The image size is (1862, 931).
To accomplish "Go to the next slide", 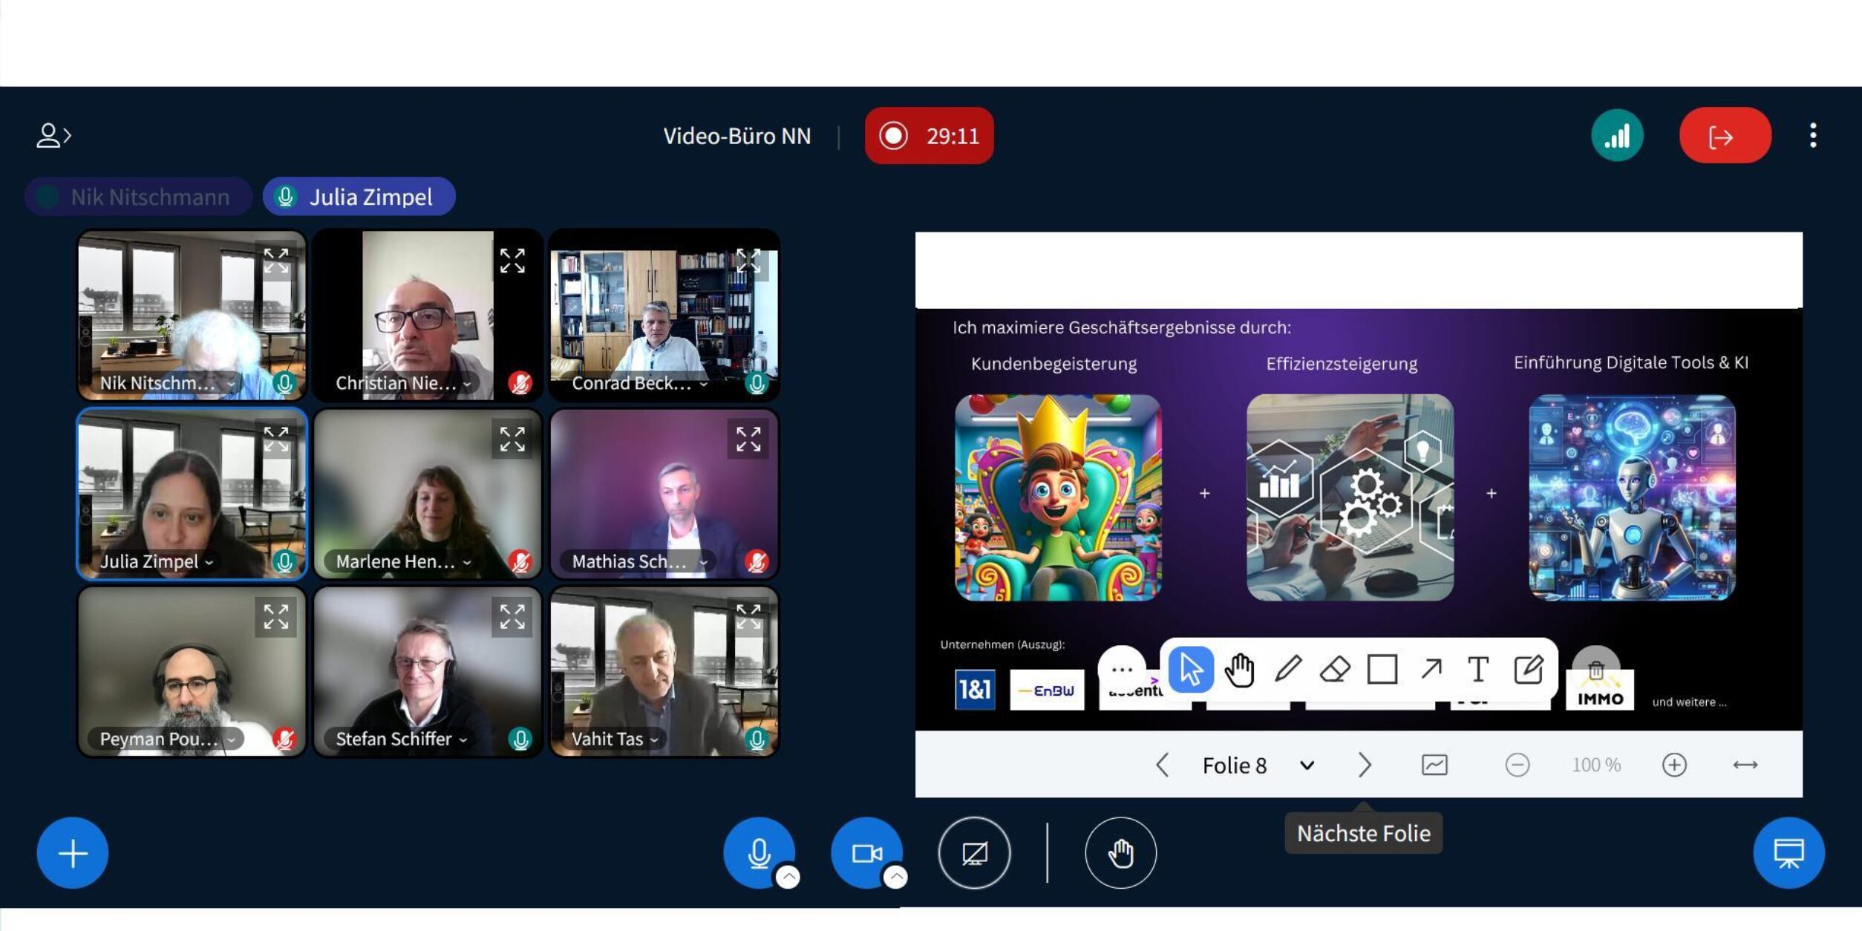I will [1364, 765].
